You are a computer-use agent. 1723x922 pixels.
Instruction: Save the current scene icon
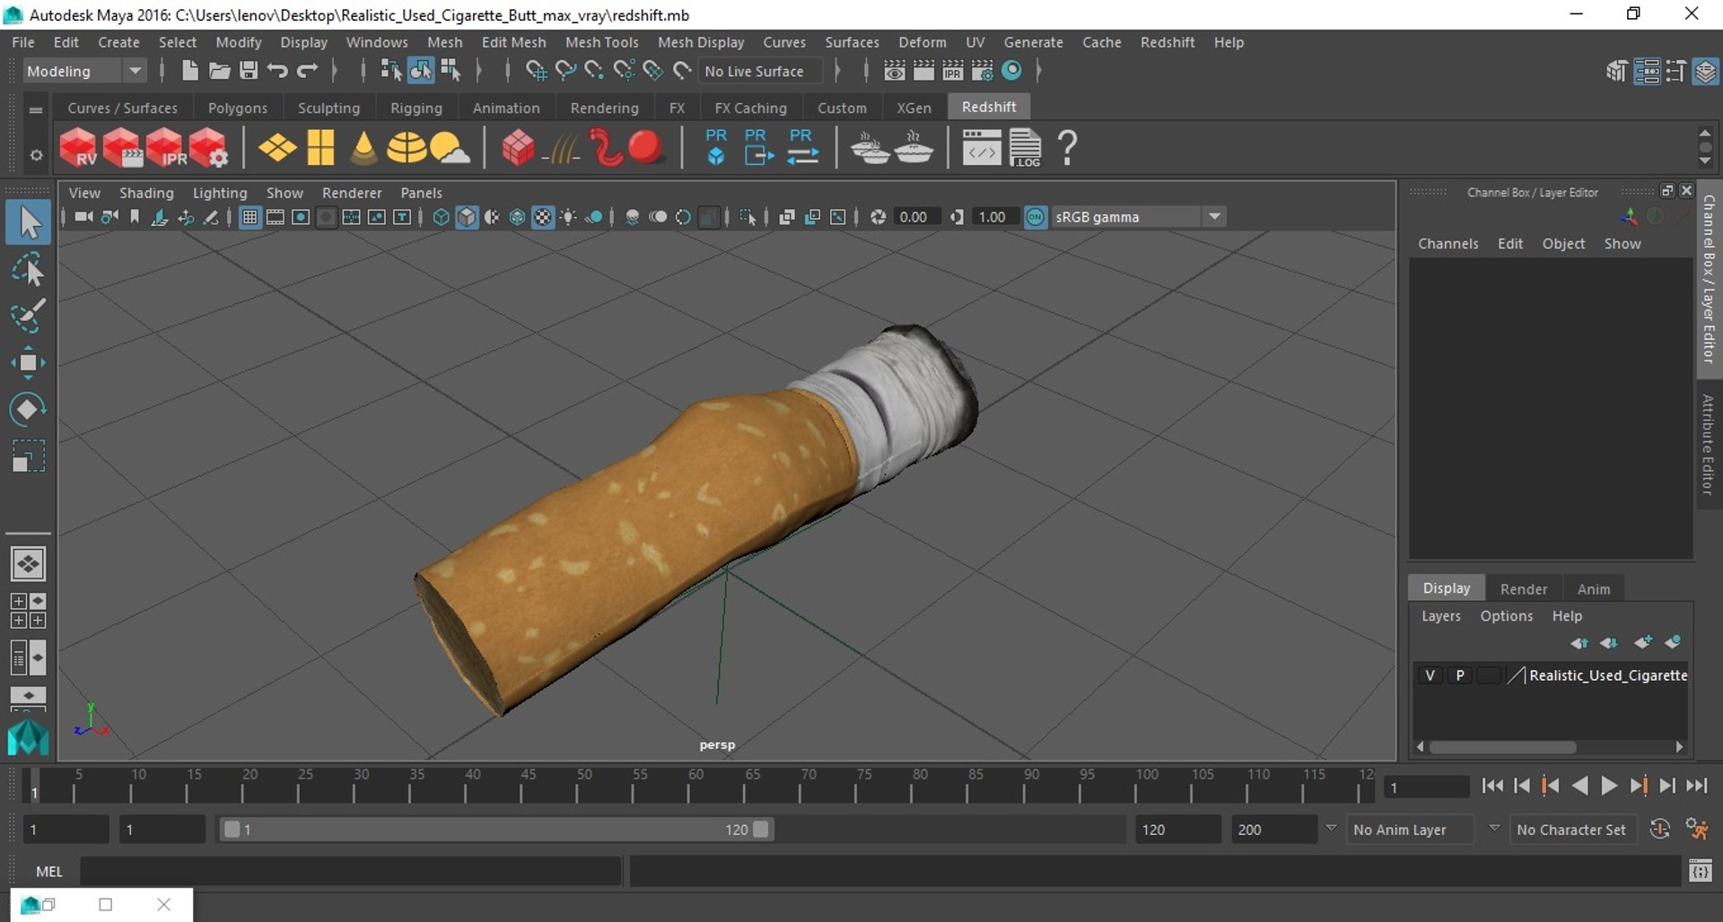point(249,70)
